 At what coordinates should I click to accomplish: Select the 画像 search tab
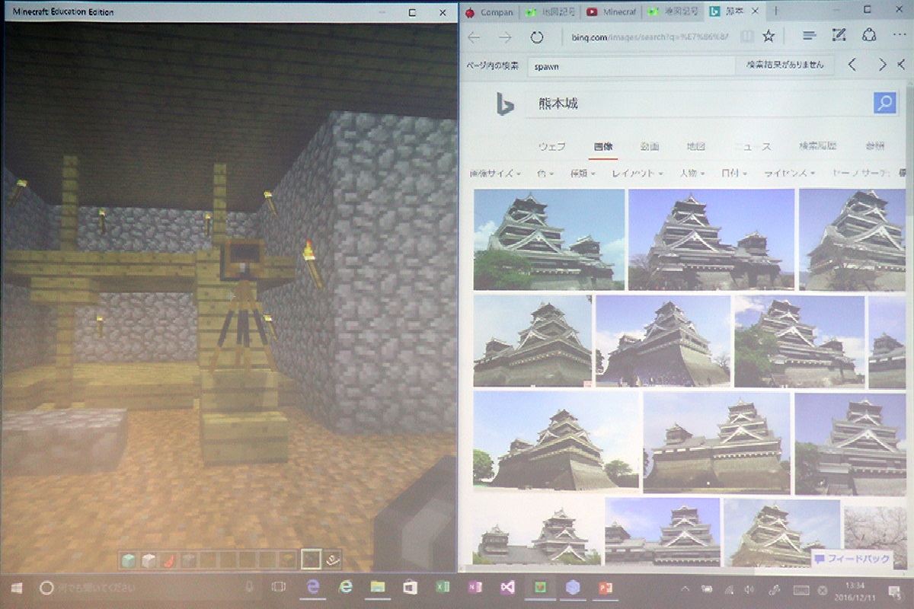(603, 146)
